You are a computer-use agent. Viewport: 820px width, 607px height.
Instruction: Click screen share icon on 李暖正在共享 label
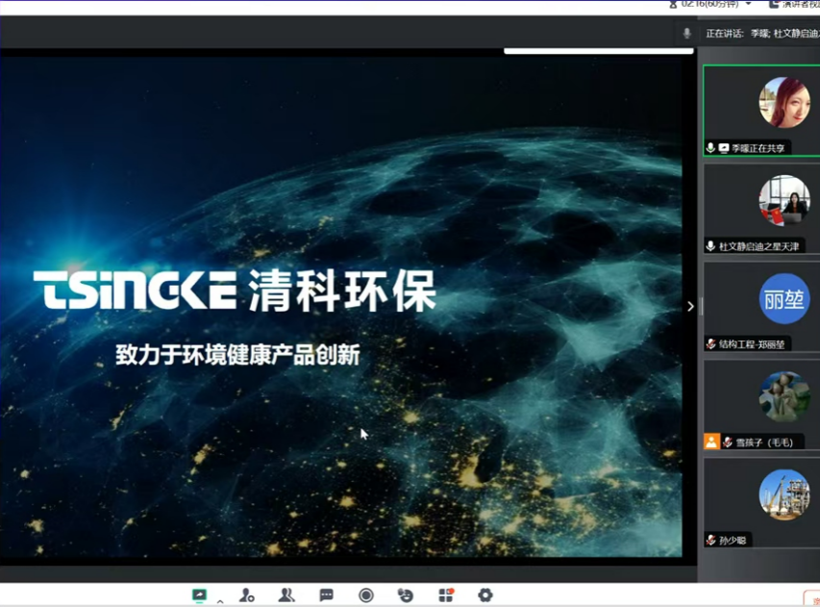click(724, 148)
